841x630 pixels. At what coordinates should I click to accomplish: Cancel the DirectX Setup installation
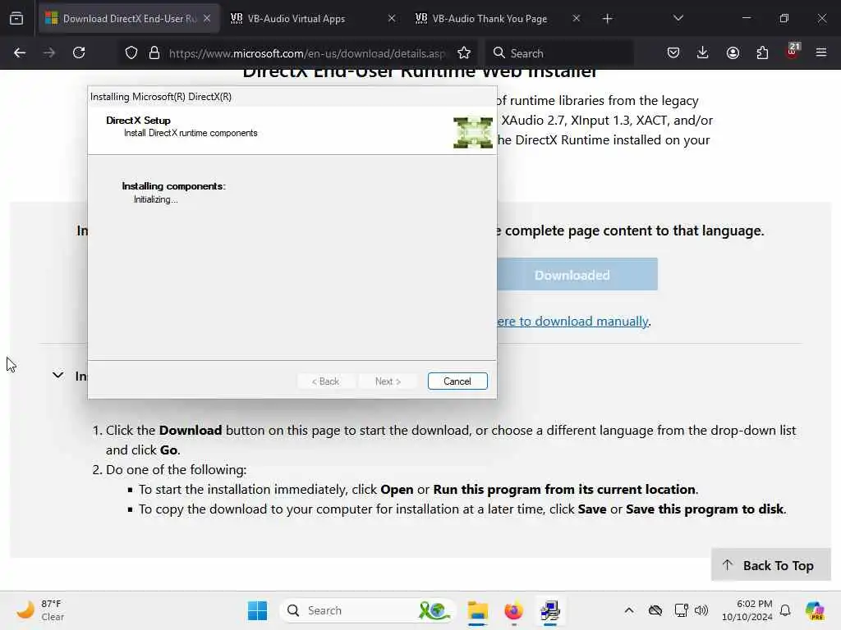pos(457,381)
